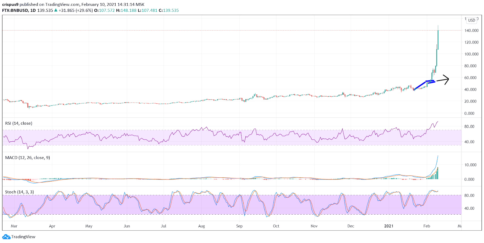The image size is (484, 243).
Task: Click the TradingView.com text in header
Action: click(x=62, y=5)
